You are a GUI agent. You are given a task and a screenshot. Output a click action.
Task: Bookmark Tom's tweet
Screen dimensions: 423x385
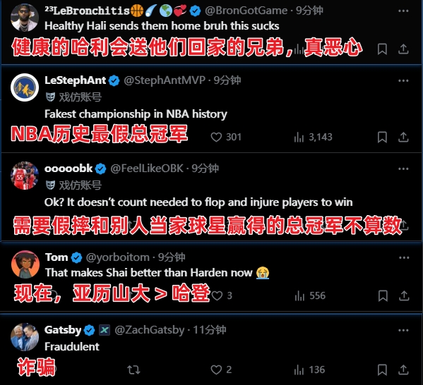click(x=383, y=295)
